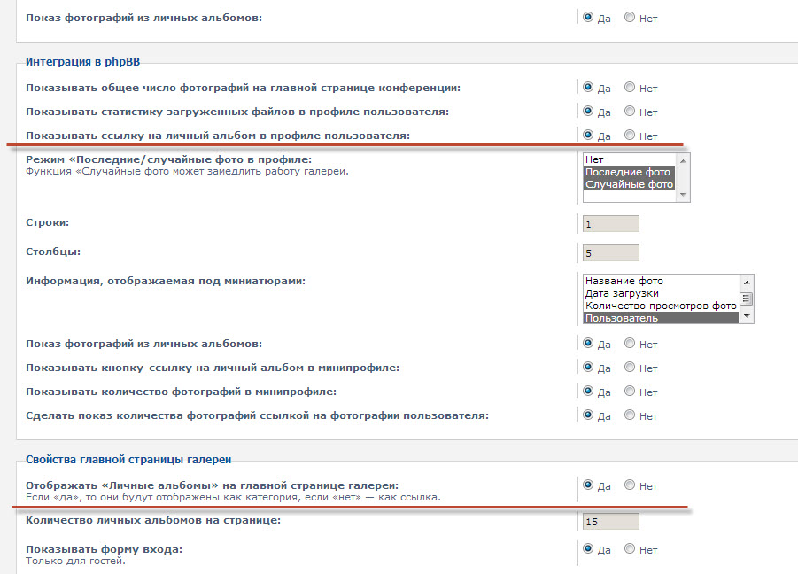Set "Показывать статистику загруженных файлов" to Нет
798x574 pixels.
point(630,112)
